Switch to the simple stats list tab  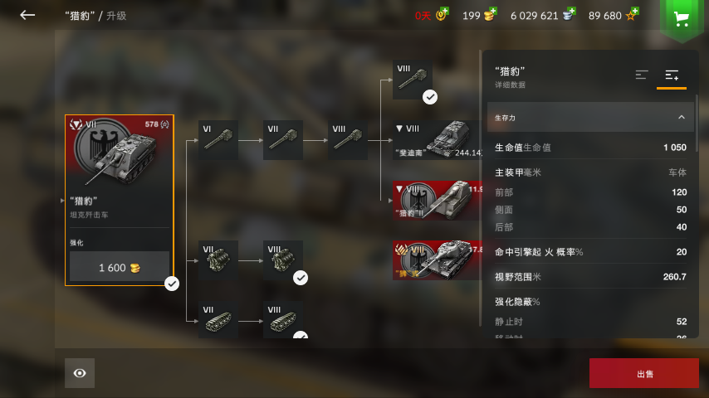(x=642, y=75)
